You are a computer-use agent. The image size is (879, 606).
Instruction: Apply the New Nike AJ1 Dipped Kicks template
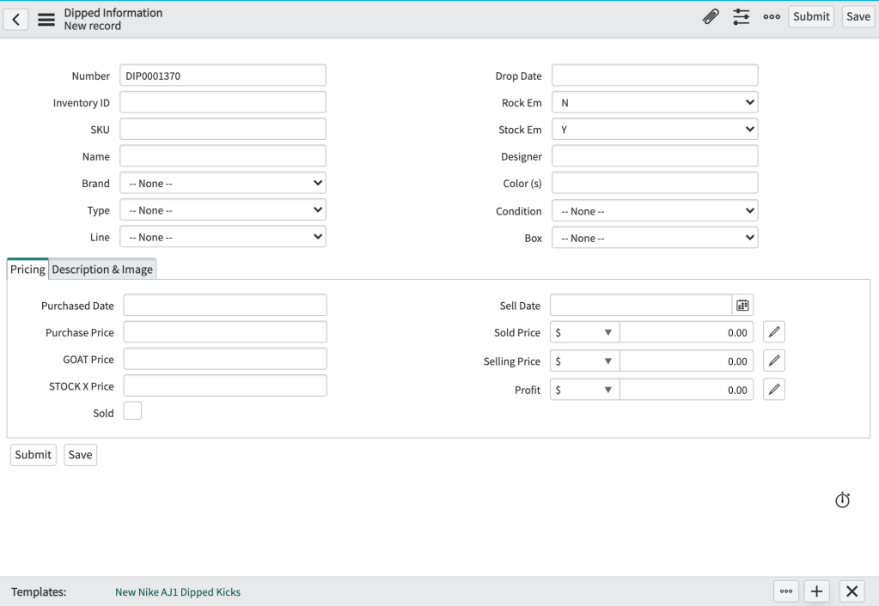pyautogui.click(x=178, y=592)
